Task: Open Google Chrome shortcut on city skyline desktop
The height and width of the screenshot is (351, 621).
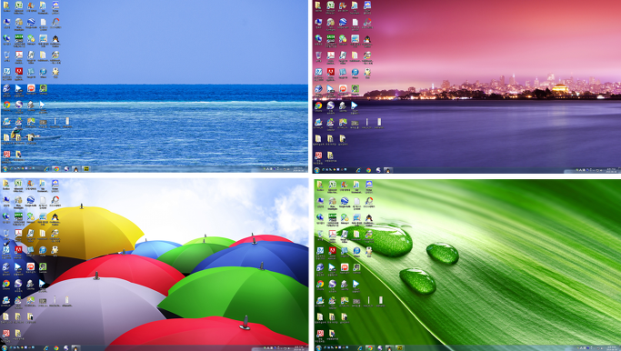Action: pos(318,105)
